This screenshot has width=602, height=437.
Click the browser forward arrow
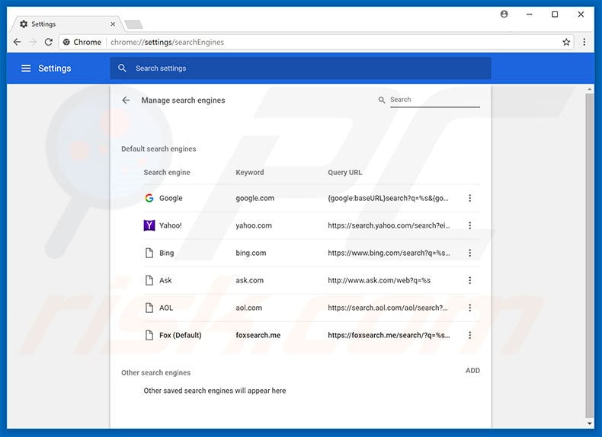point(33,42)
